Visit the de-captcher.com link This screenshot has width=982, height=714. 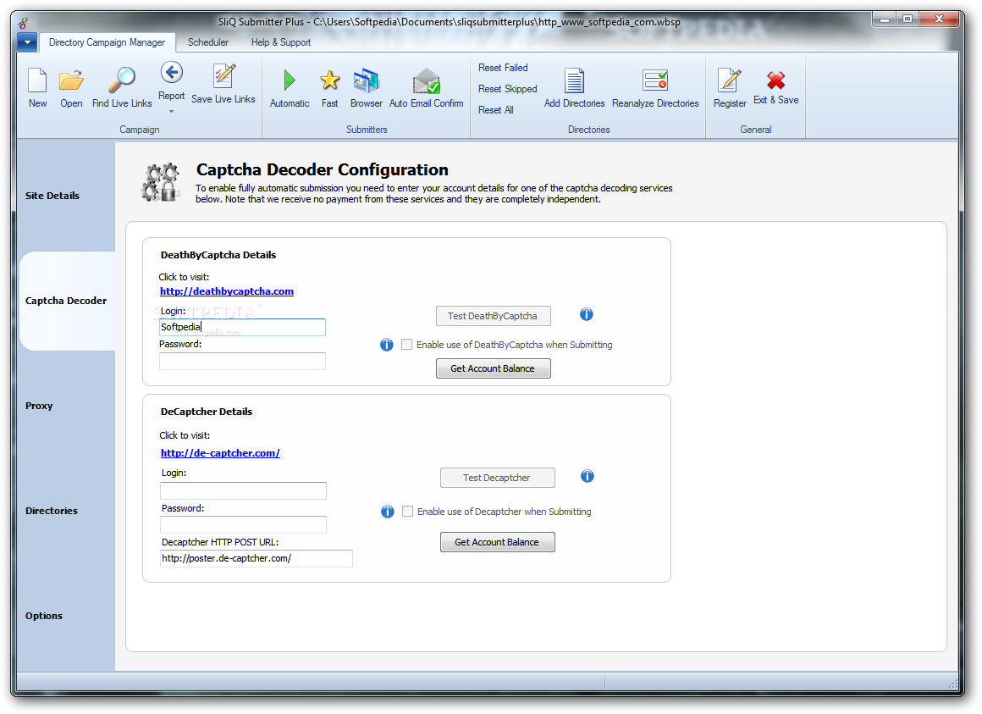click(220, 453)
